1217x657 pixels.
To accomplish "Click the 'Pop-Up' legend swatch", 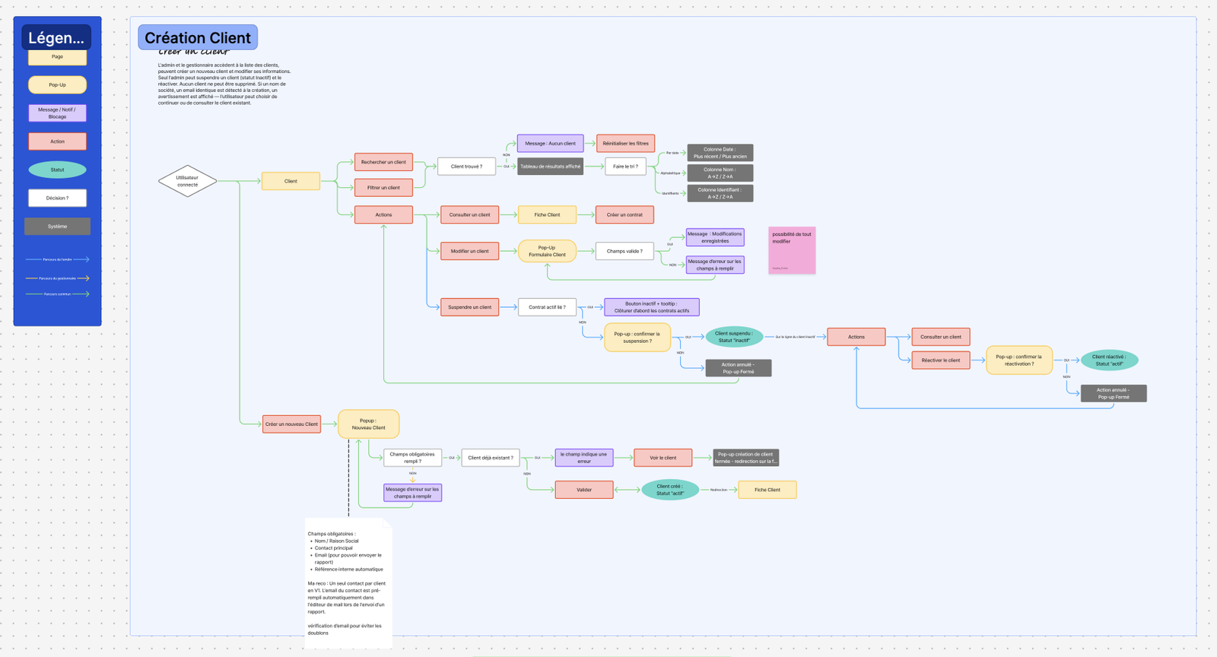I will pos(57,84).
